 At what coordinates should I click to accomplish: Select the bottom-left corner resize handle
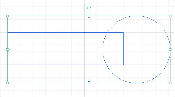[x=8, y=83]
